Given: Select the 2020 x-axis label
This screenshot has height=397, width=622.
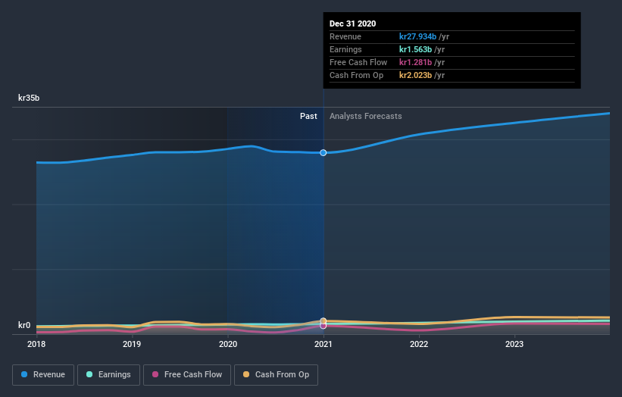Looking at the screenshot, I should tap(228, 344).
